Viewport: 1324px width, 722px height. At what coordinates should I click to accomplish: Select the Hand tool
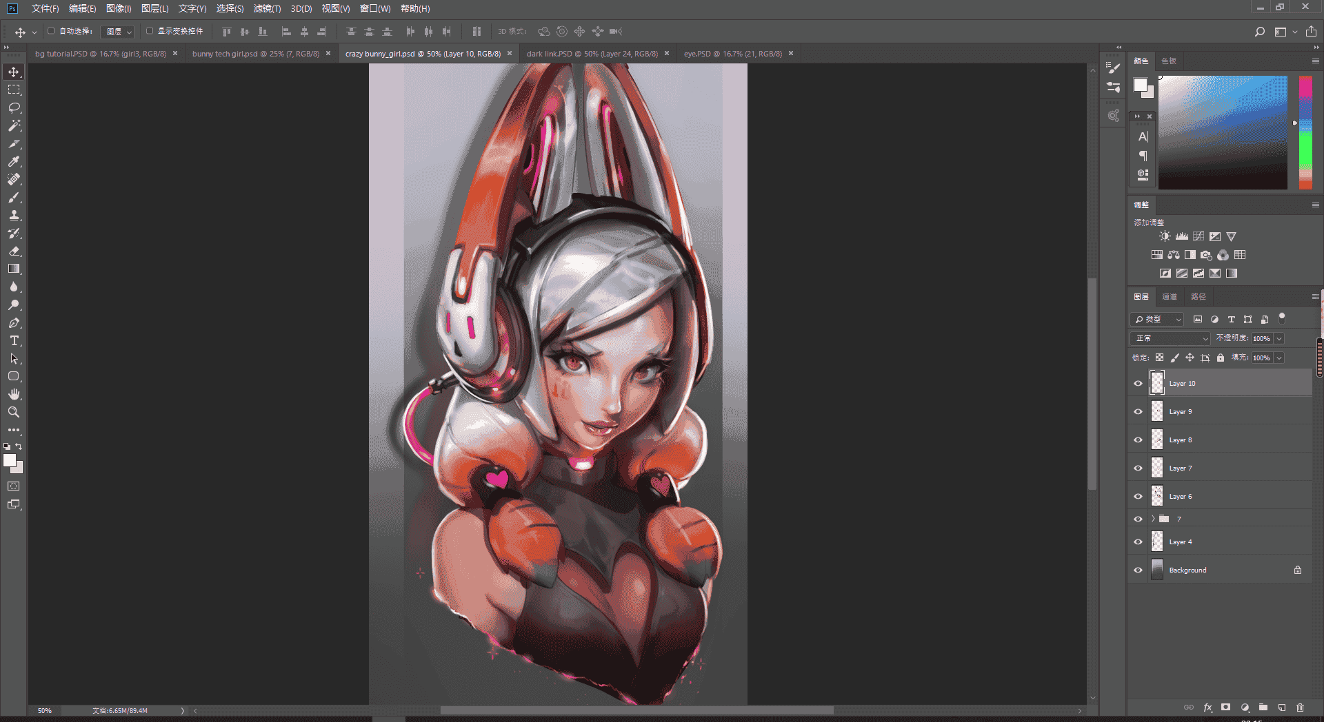point(14,394)
